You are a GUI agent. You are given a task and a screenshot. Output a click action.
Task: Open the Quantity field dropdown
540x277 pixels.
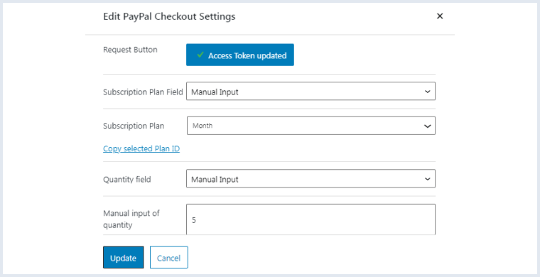click(x=310, y=178)
